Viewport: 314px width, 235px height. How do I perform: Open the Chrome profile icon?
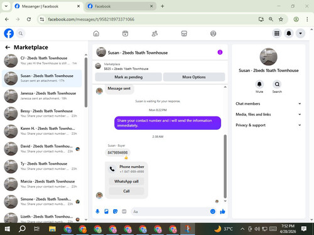pos(296,19)
